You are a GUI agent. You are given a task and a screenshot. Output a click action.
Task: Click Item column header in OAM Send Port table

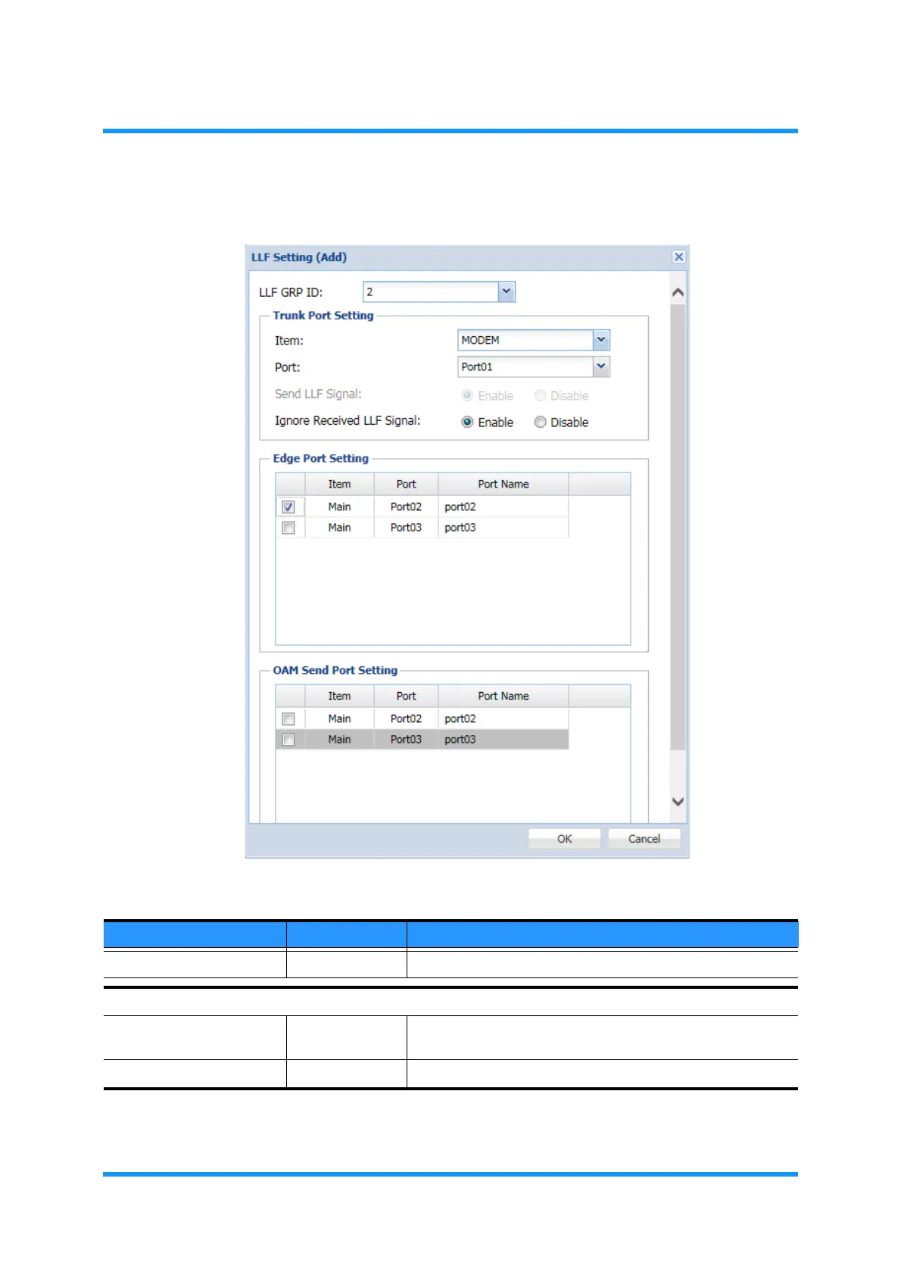point(339,697)
